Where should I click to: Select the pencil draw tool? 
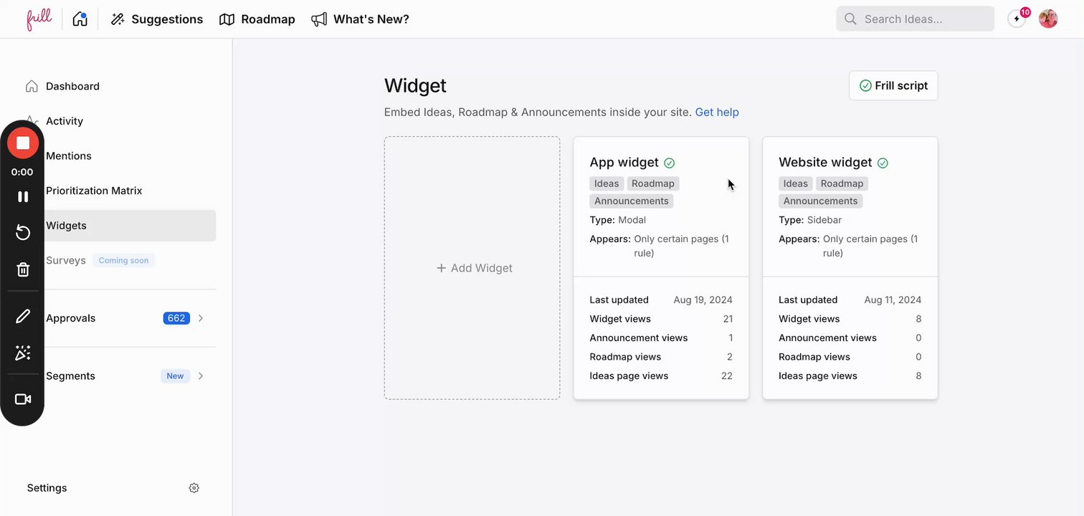pyautogui.click(x=23, y=316)
